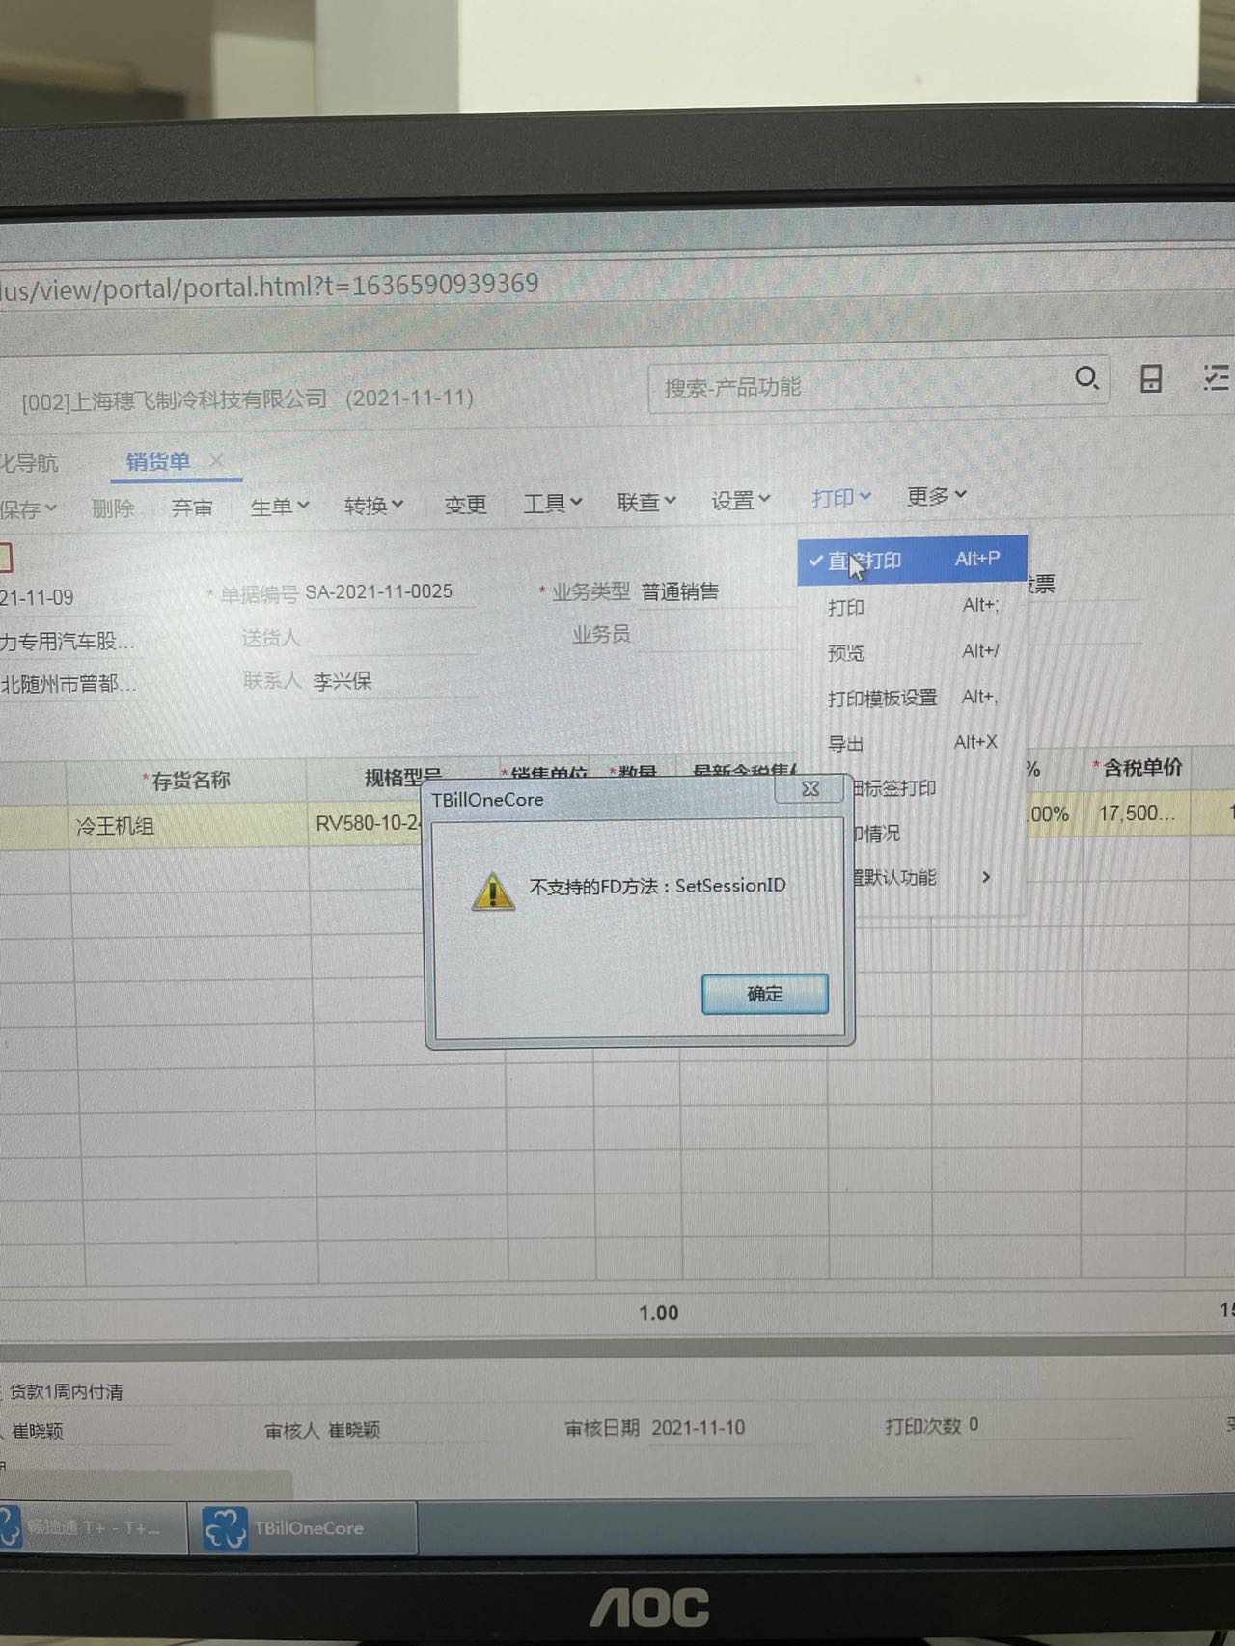Viewport: 1235px width, 1646px height.
Task: Expand the 转换 dropdown menu
Action: click(x=373, y=505)
